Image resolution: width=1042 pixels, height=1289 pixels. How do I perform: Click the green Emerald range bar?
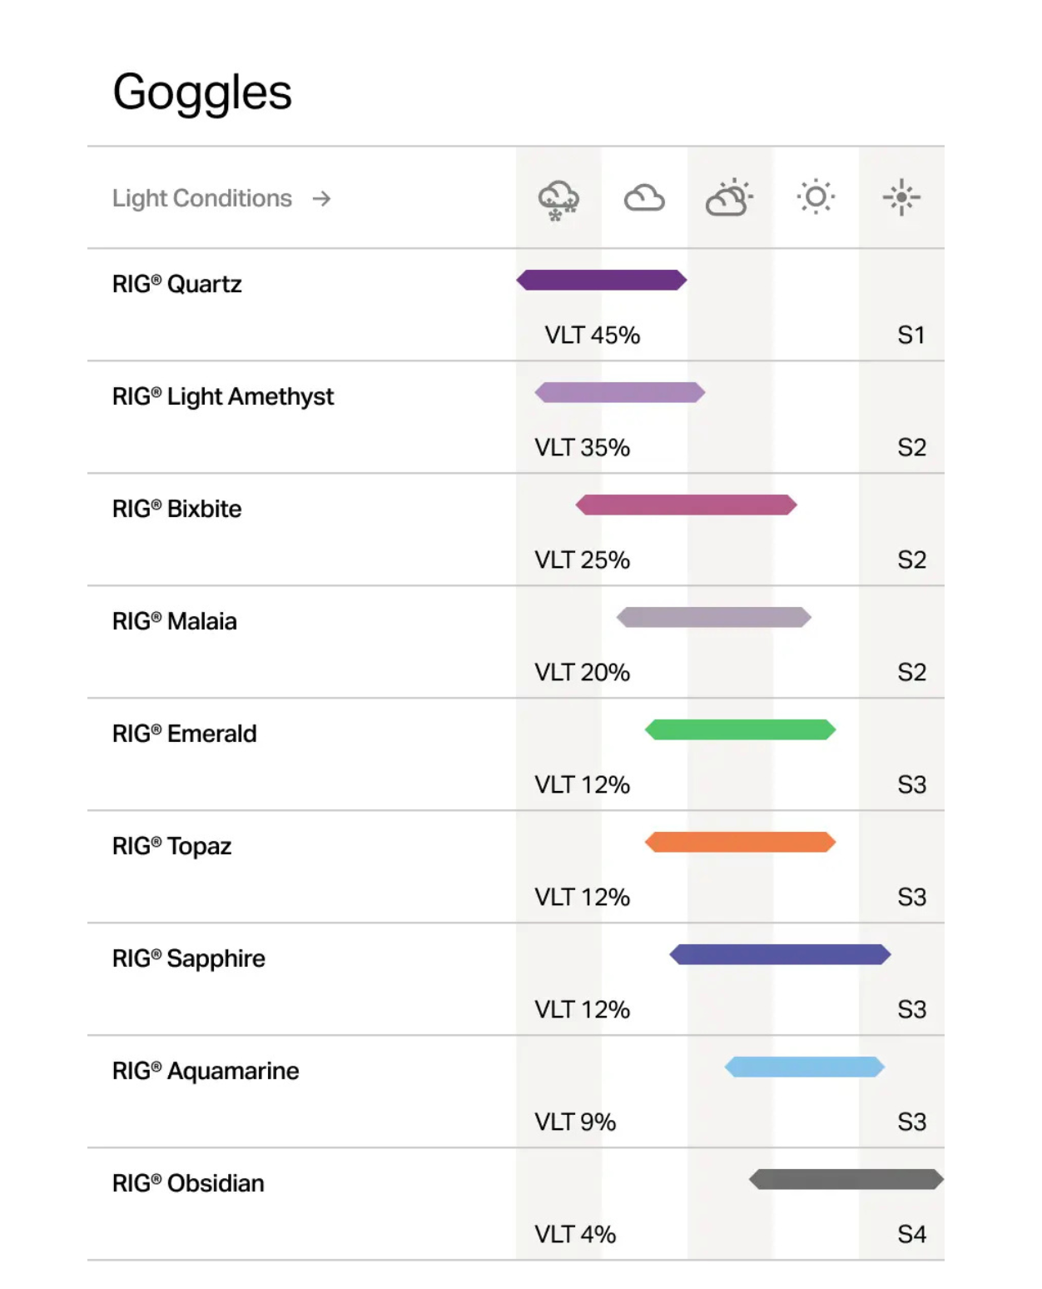click(x=740, y=729)
